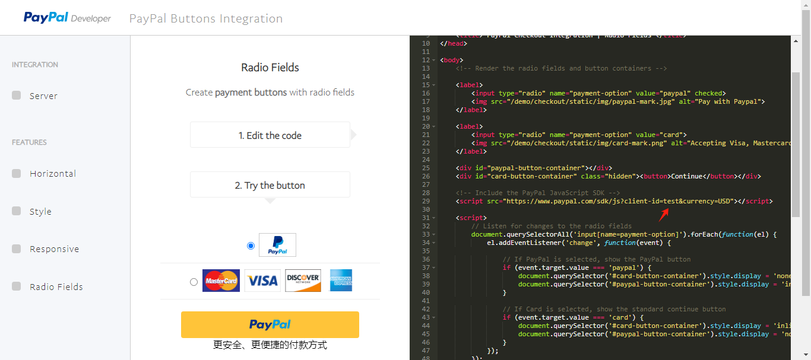Viewport: 811px width, 360px height.
Task: Tick the Style feature checkbox
Action: coord(17,211)
